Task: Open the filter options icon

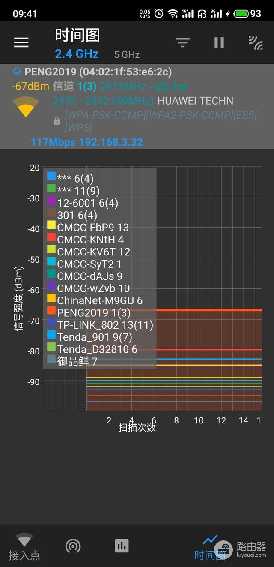Action: tap(182, 42)
